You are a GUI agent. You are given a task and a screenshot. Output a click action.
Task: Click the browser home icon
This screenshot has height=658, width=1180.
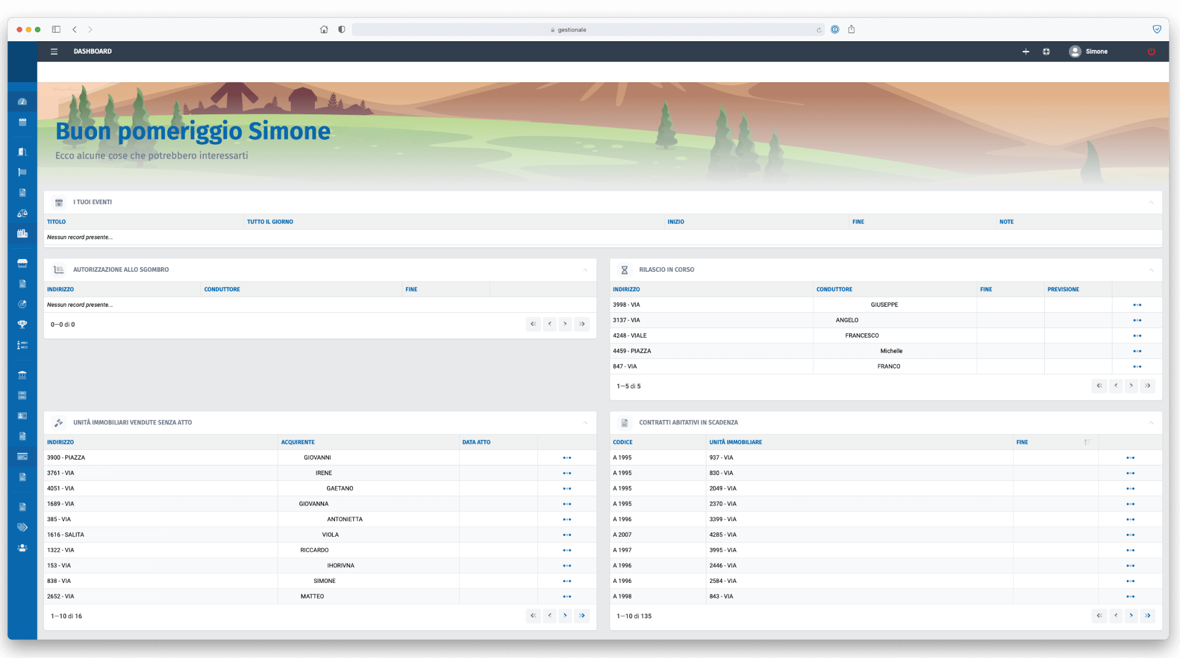point(323,29)
